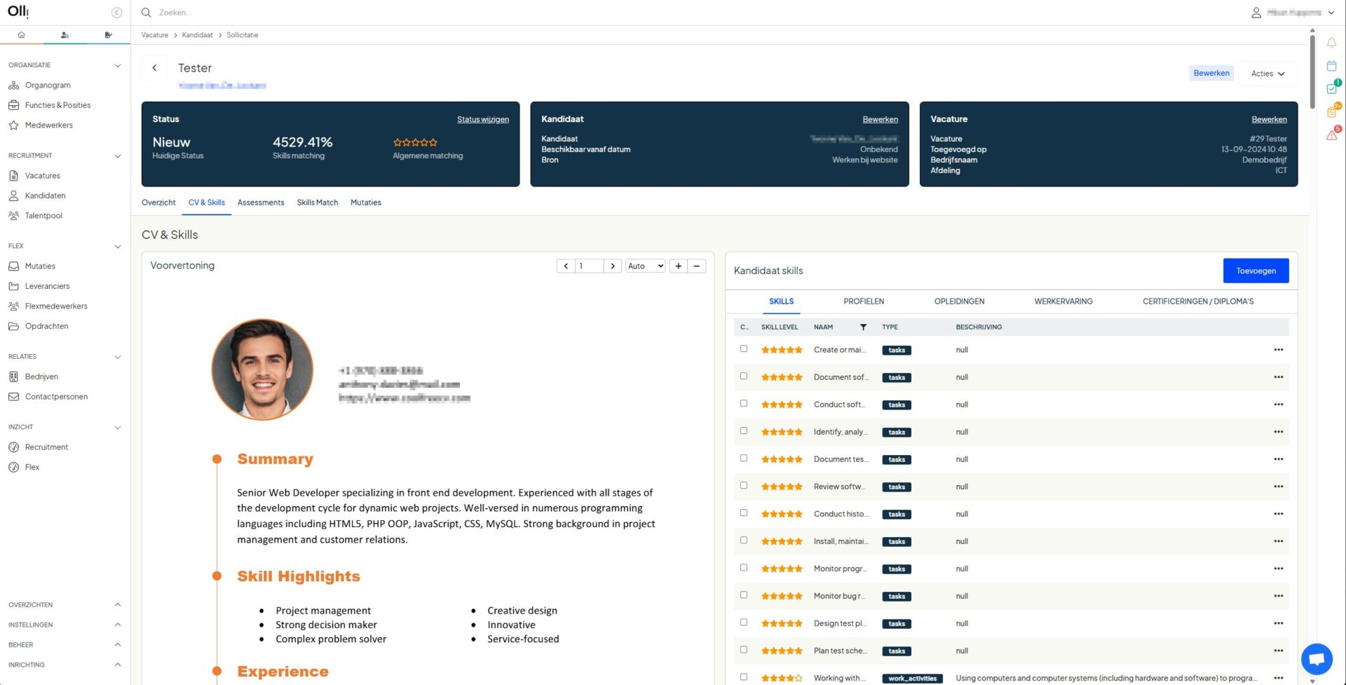Filter the NAAM column with funnel icon
This screenshot has height=685, width=1346.
coord(863,327)
